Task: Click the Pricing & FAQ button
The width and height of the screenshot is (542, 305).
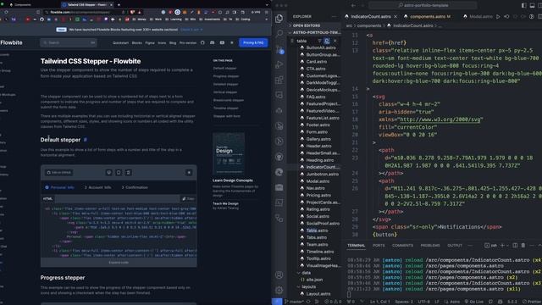Action: coord(253,42)
